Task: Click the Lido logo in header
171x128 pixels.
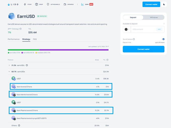Action: coord(13,4)
